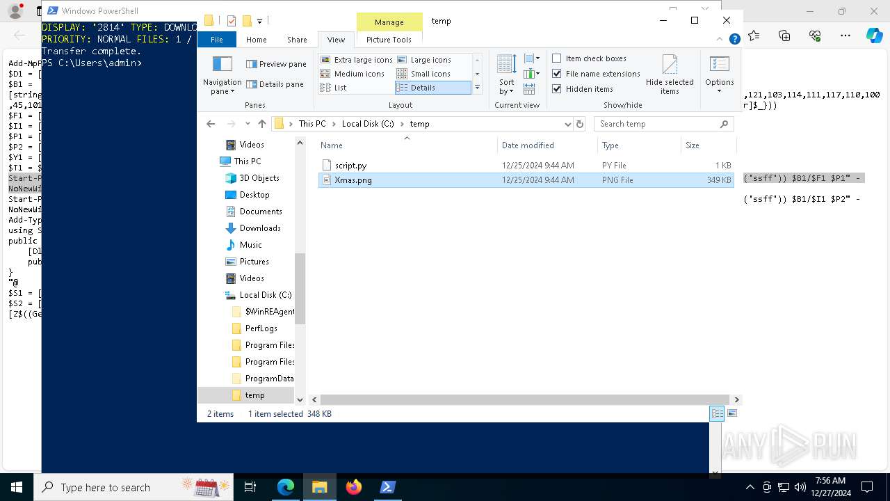
Task: Select the Details layout option
Action: [x=432, y=88]
